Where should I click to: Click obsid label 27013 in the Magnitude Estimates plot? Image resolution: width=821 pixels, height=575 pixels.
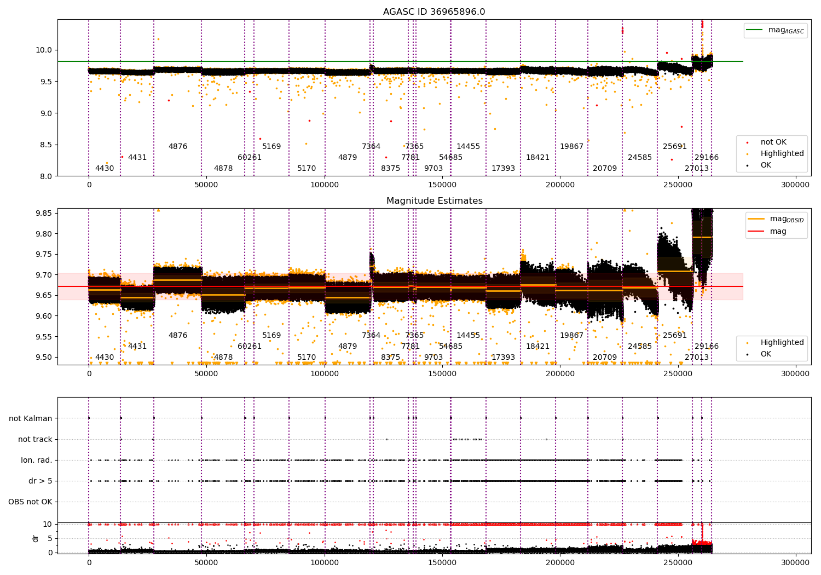point(697,358)
